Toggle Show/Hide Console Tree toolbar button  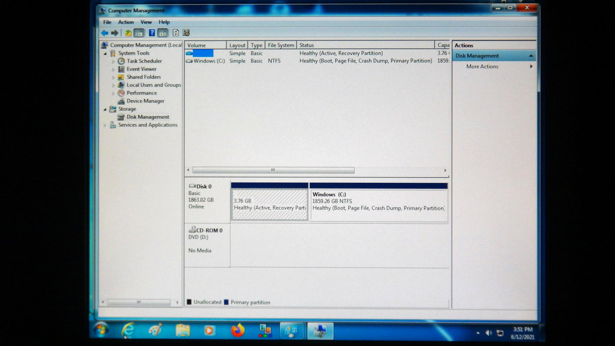pyautogui.click(x=139, y=33)
